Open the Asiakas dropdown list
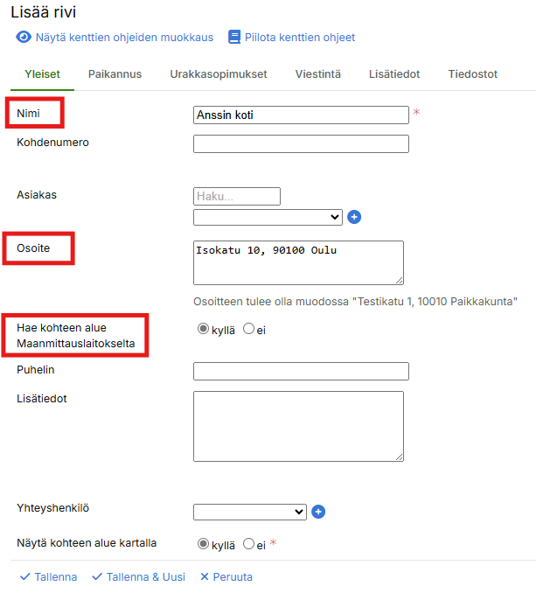Screen dimensions: 536x600 coord(268,217)
